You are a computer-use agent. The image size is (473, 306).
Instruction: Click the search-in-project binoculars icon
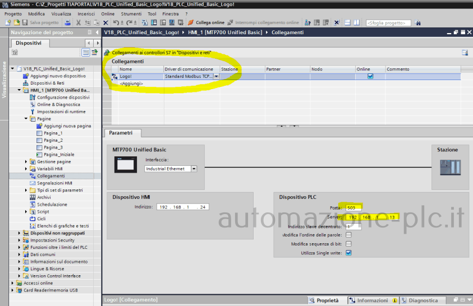(x=417, y=22)
